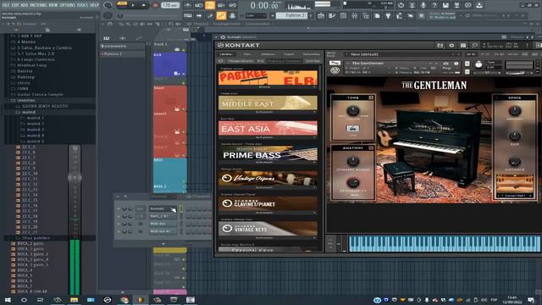Open the mixer toolbar icon
Screen dimensions: 542x305
pos(354,15)
